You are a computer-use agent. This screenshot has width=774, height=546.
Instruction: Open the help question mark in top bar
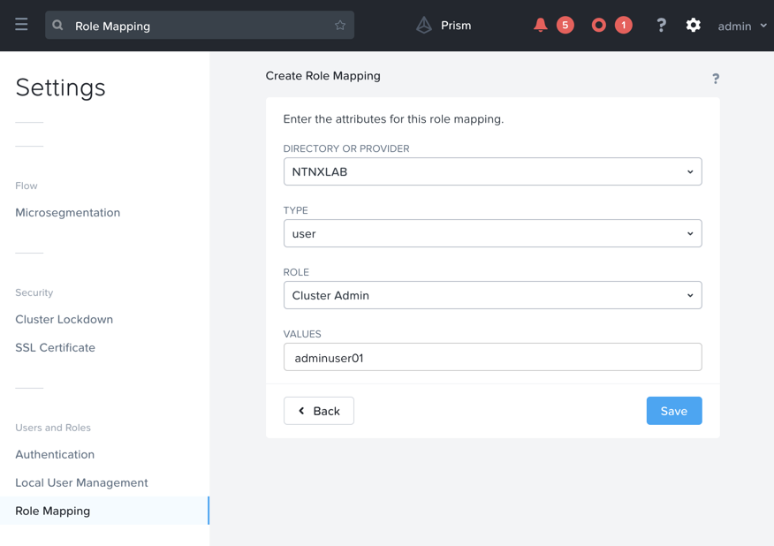662,25
